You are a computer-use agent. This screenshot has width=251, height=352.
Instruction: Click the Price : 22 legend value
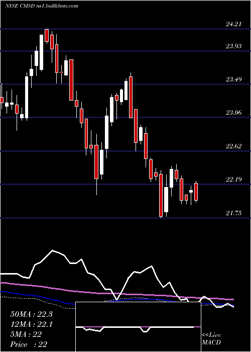[29, 344]
